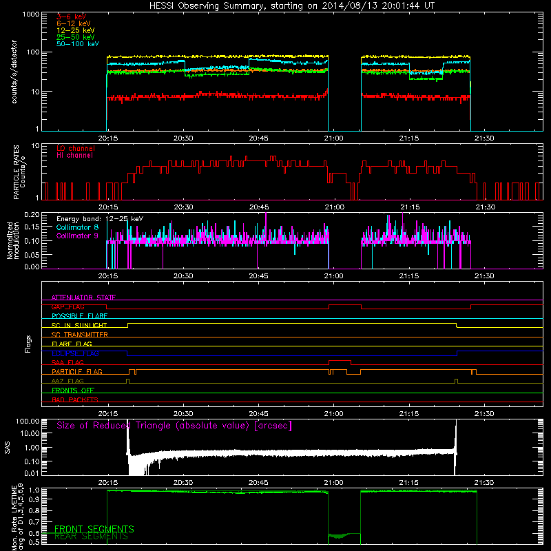
Task: Click the 21:00 tick under the counts plot
Action: [x=334, y=138]
